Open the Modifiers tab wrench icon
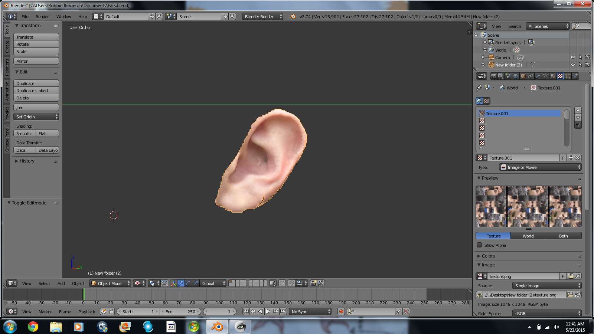594x334 pixels. (x=538, y=76)
